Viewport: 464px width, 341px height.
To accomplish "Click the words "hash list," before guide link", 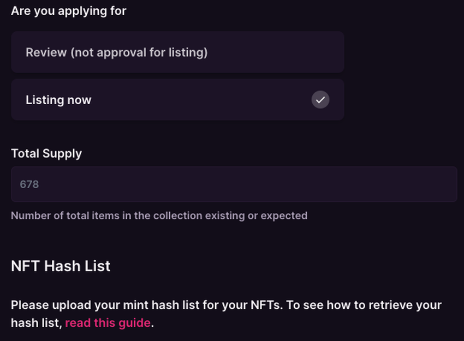I will click(36, 323).
